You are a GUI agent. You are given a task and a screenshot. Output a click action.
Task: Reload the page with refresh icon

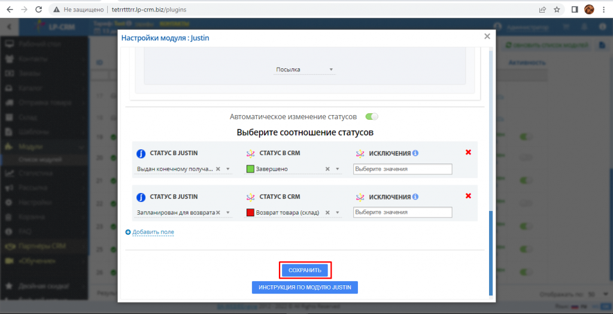[39, 10]
